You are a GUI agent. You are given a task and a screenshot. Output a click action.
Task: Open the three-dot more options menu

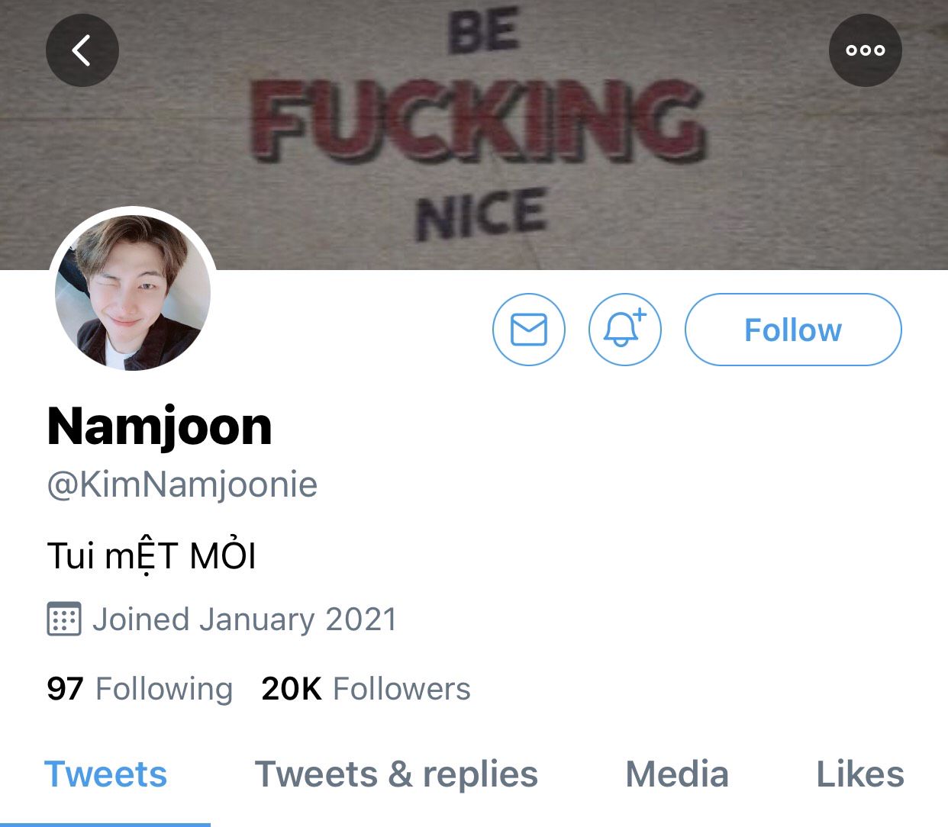pyautogui.click(x=865, y=50)
